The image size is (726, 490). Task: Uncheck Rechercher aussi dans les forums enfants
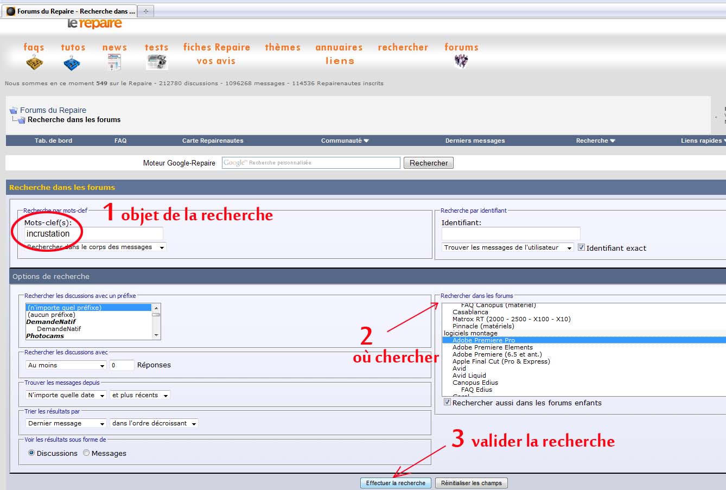(x=447, y=402)
